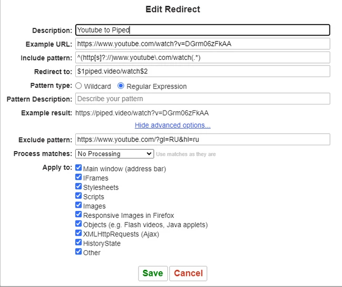Click the Hide advanced options link
The height and width of the screenshot is (287, 342).
(x=173, y=125)
